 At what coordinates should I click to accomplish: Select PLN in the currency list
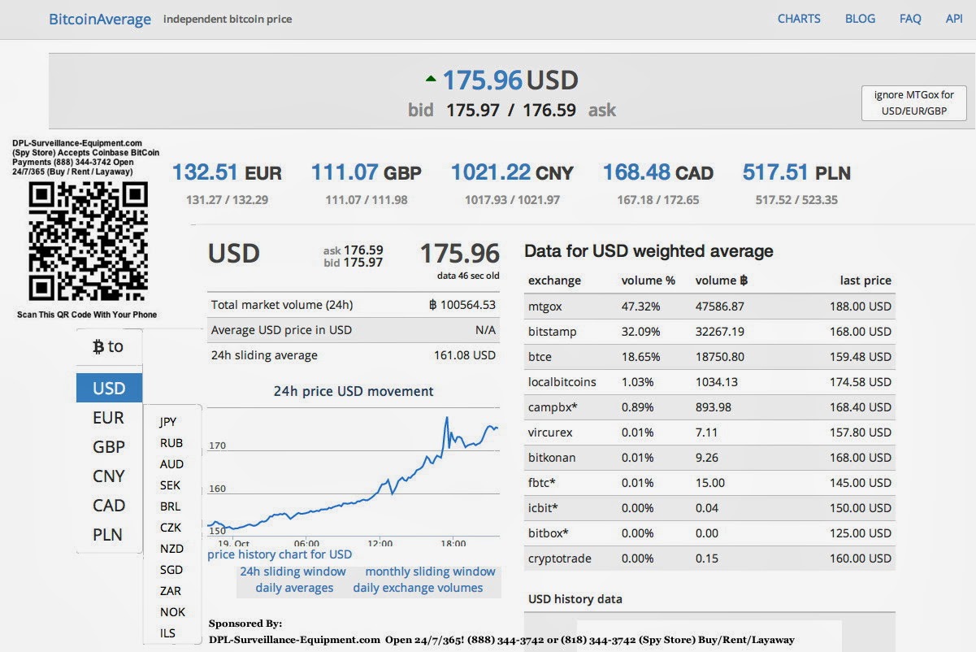click(108, 535)
